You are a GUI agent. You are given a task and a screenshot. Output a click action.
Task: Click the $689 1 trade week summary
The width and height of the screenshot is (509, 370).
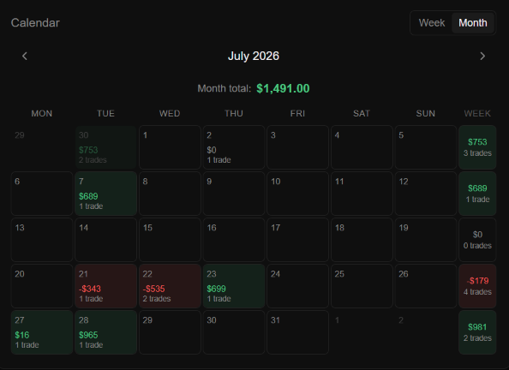pos(477,194)
